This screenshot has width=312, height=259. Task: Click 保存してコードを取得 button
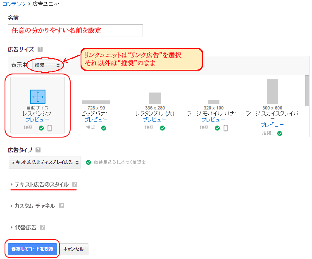point(32,249)
